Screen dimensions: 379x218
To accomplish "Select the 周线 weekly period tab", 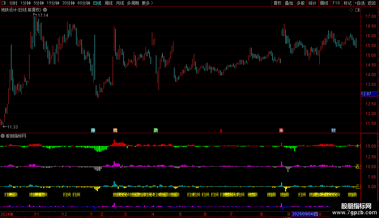I will point(109,3).
